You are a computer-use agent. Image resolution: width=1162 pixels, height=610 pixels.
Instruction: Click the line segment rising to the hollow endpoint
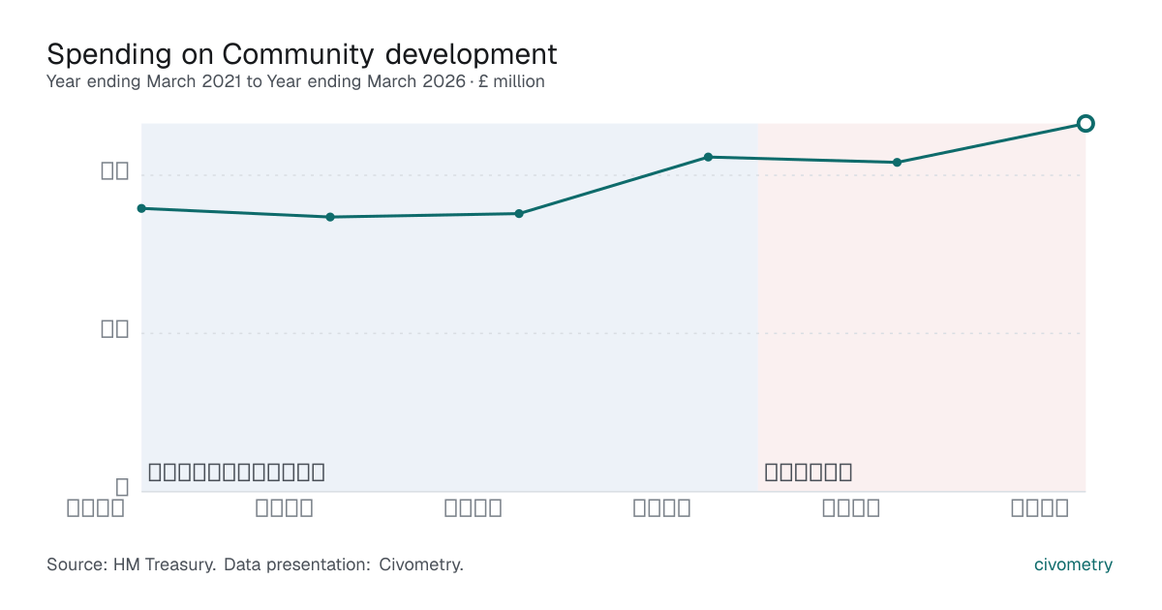pyautogui.click(x=991, y=142)
